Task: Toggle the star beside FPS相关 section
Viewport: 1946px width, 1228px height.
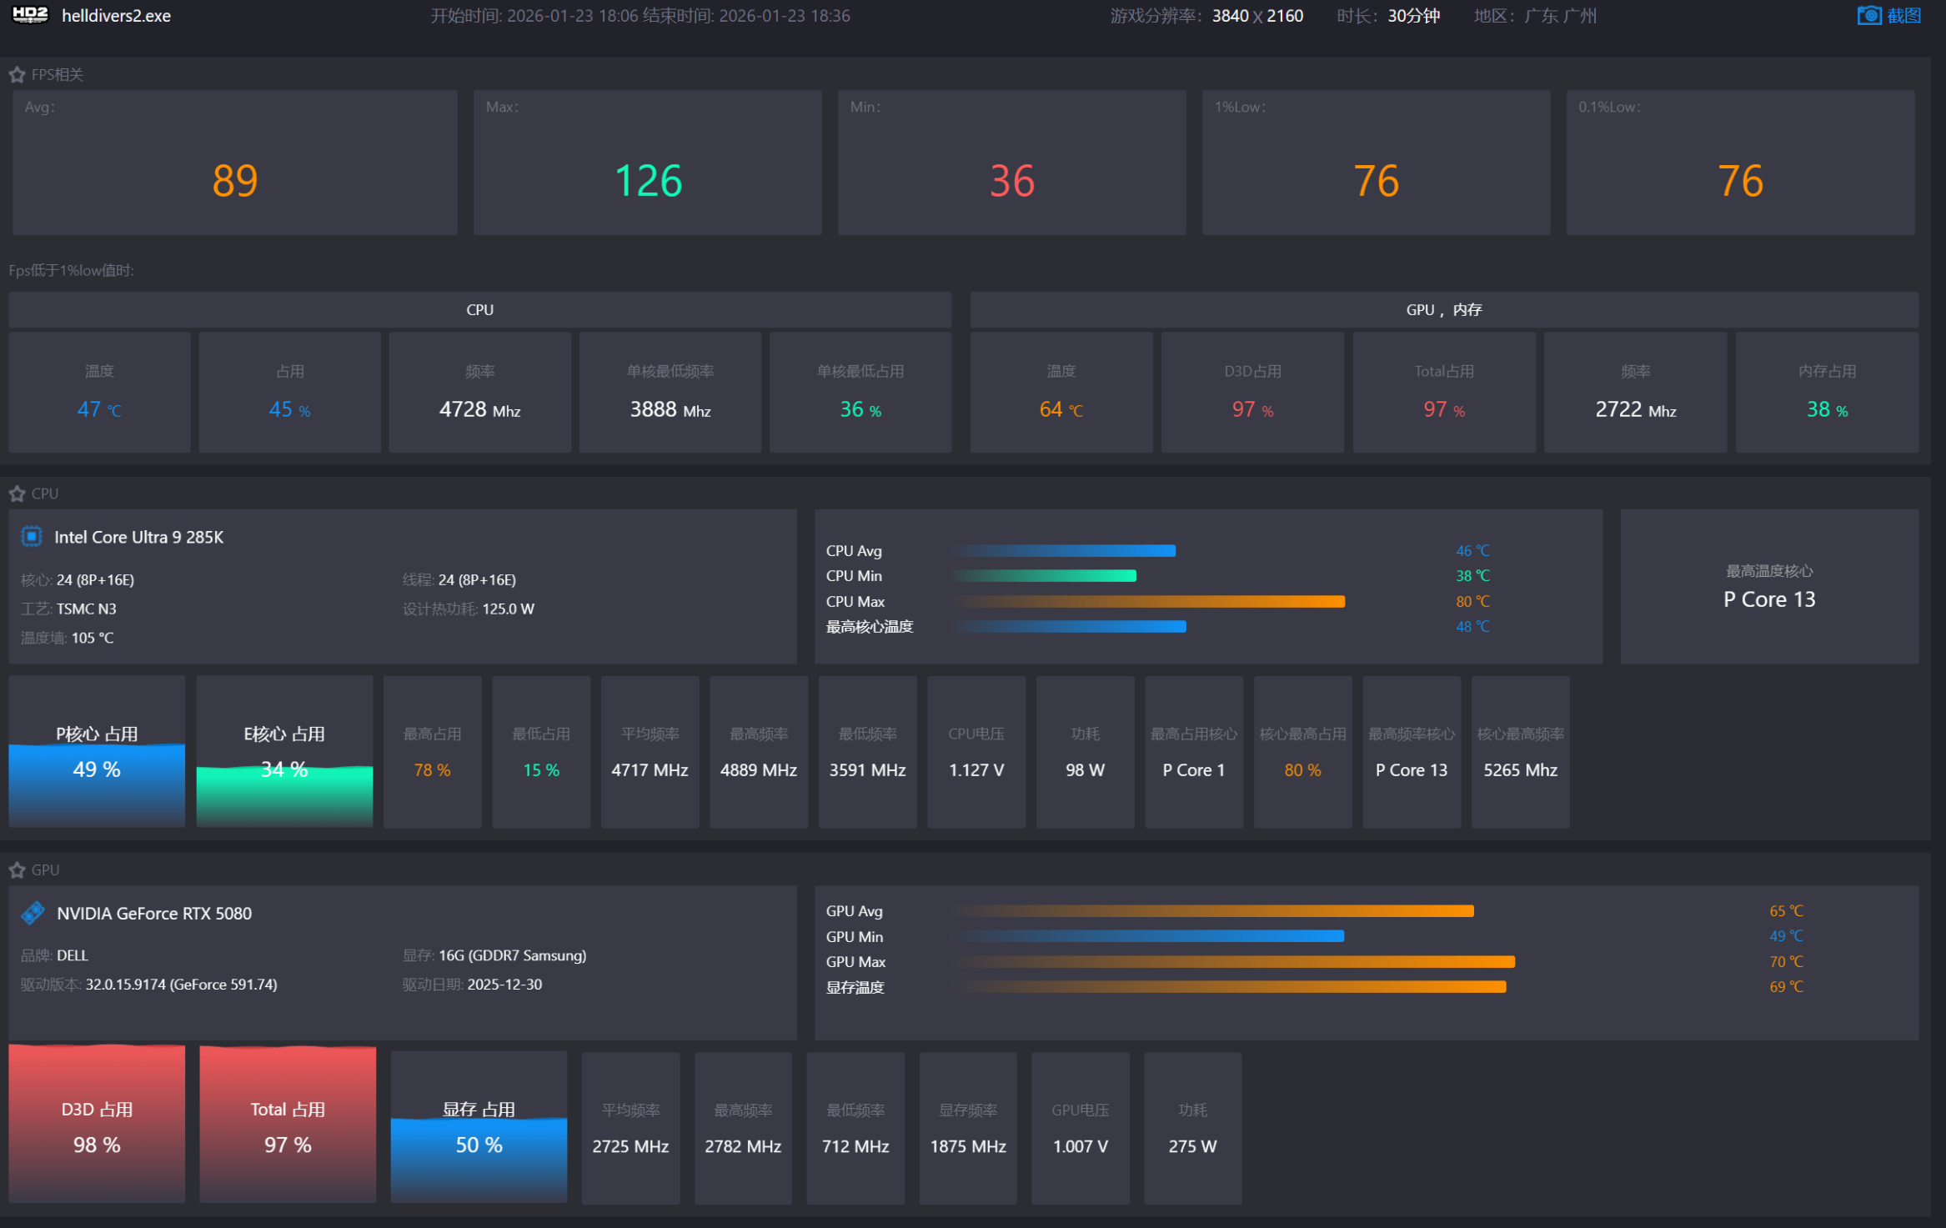Action: pyautogui.click(x=17, y=75)
